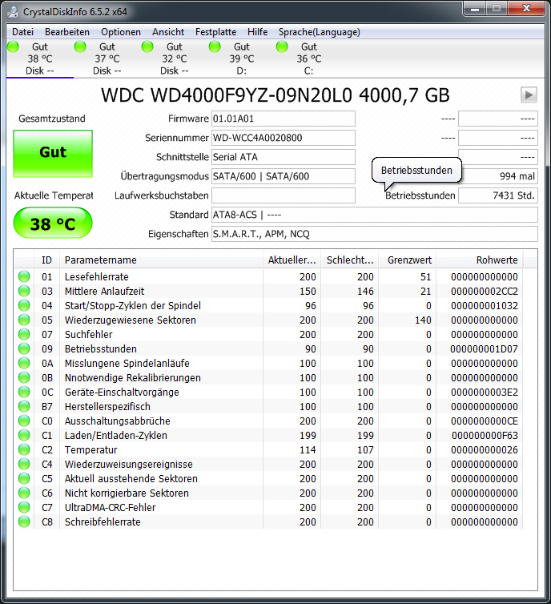Click the status icon in row 09 Betriebsstunden
Image resolution: width=551 pixels, height=604 pixels.
[x=24, y=348]
